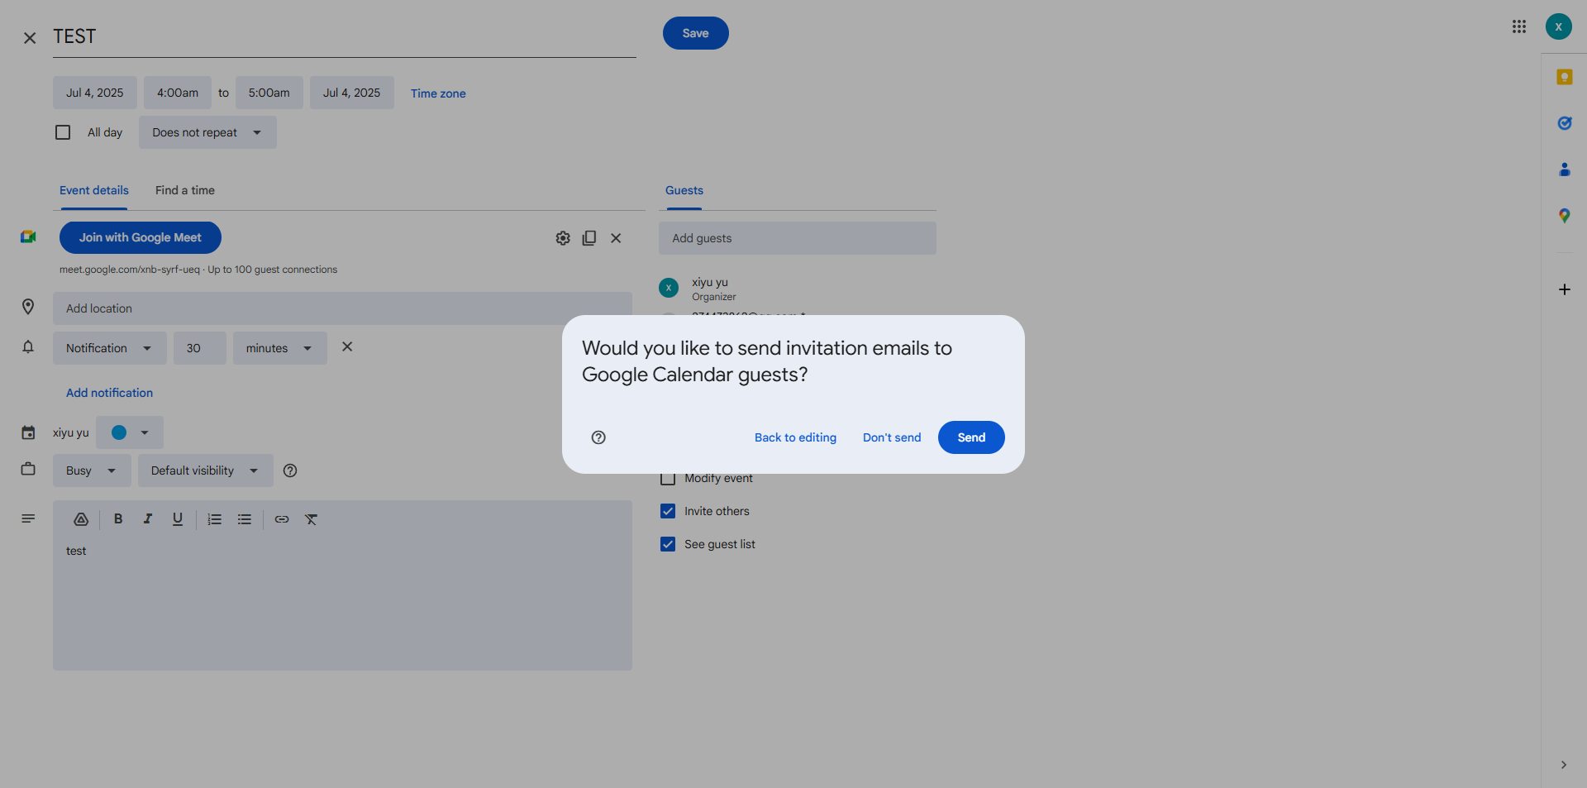Attach a Google Drive file
Viewport: 1587px width, 788px height.
coord(81,519)
